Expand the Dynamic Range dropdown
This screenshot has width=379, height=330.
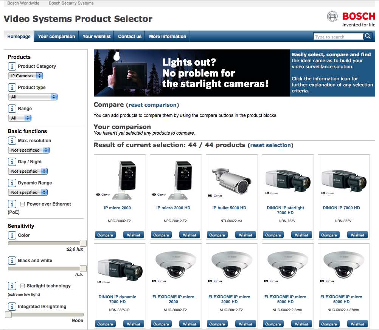click(x=28, y=192)
